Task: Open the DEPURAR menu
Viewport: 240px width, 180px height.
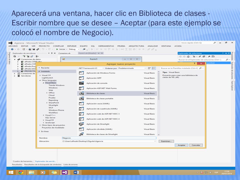Action: pos(72,46)
